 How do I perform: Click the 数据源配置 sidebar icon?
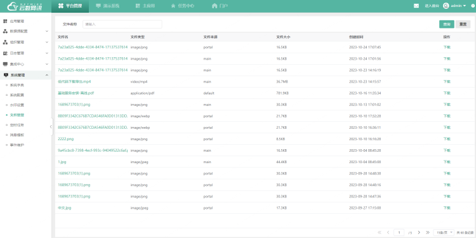(5, 31)
